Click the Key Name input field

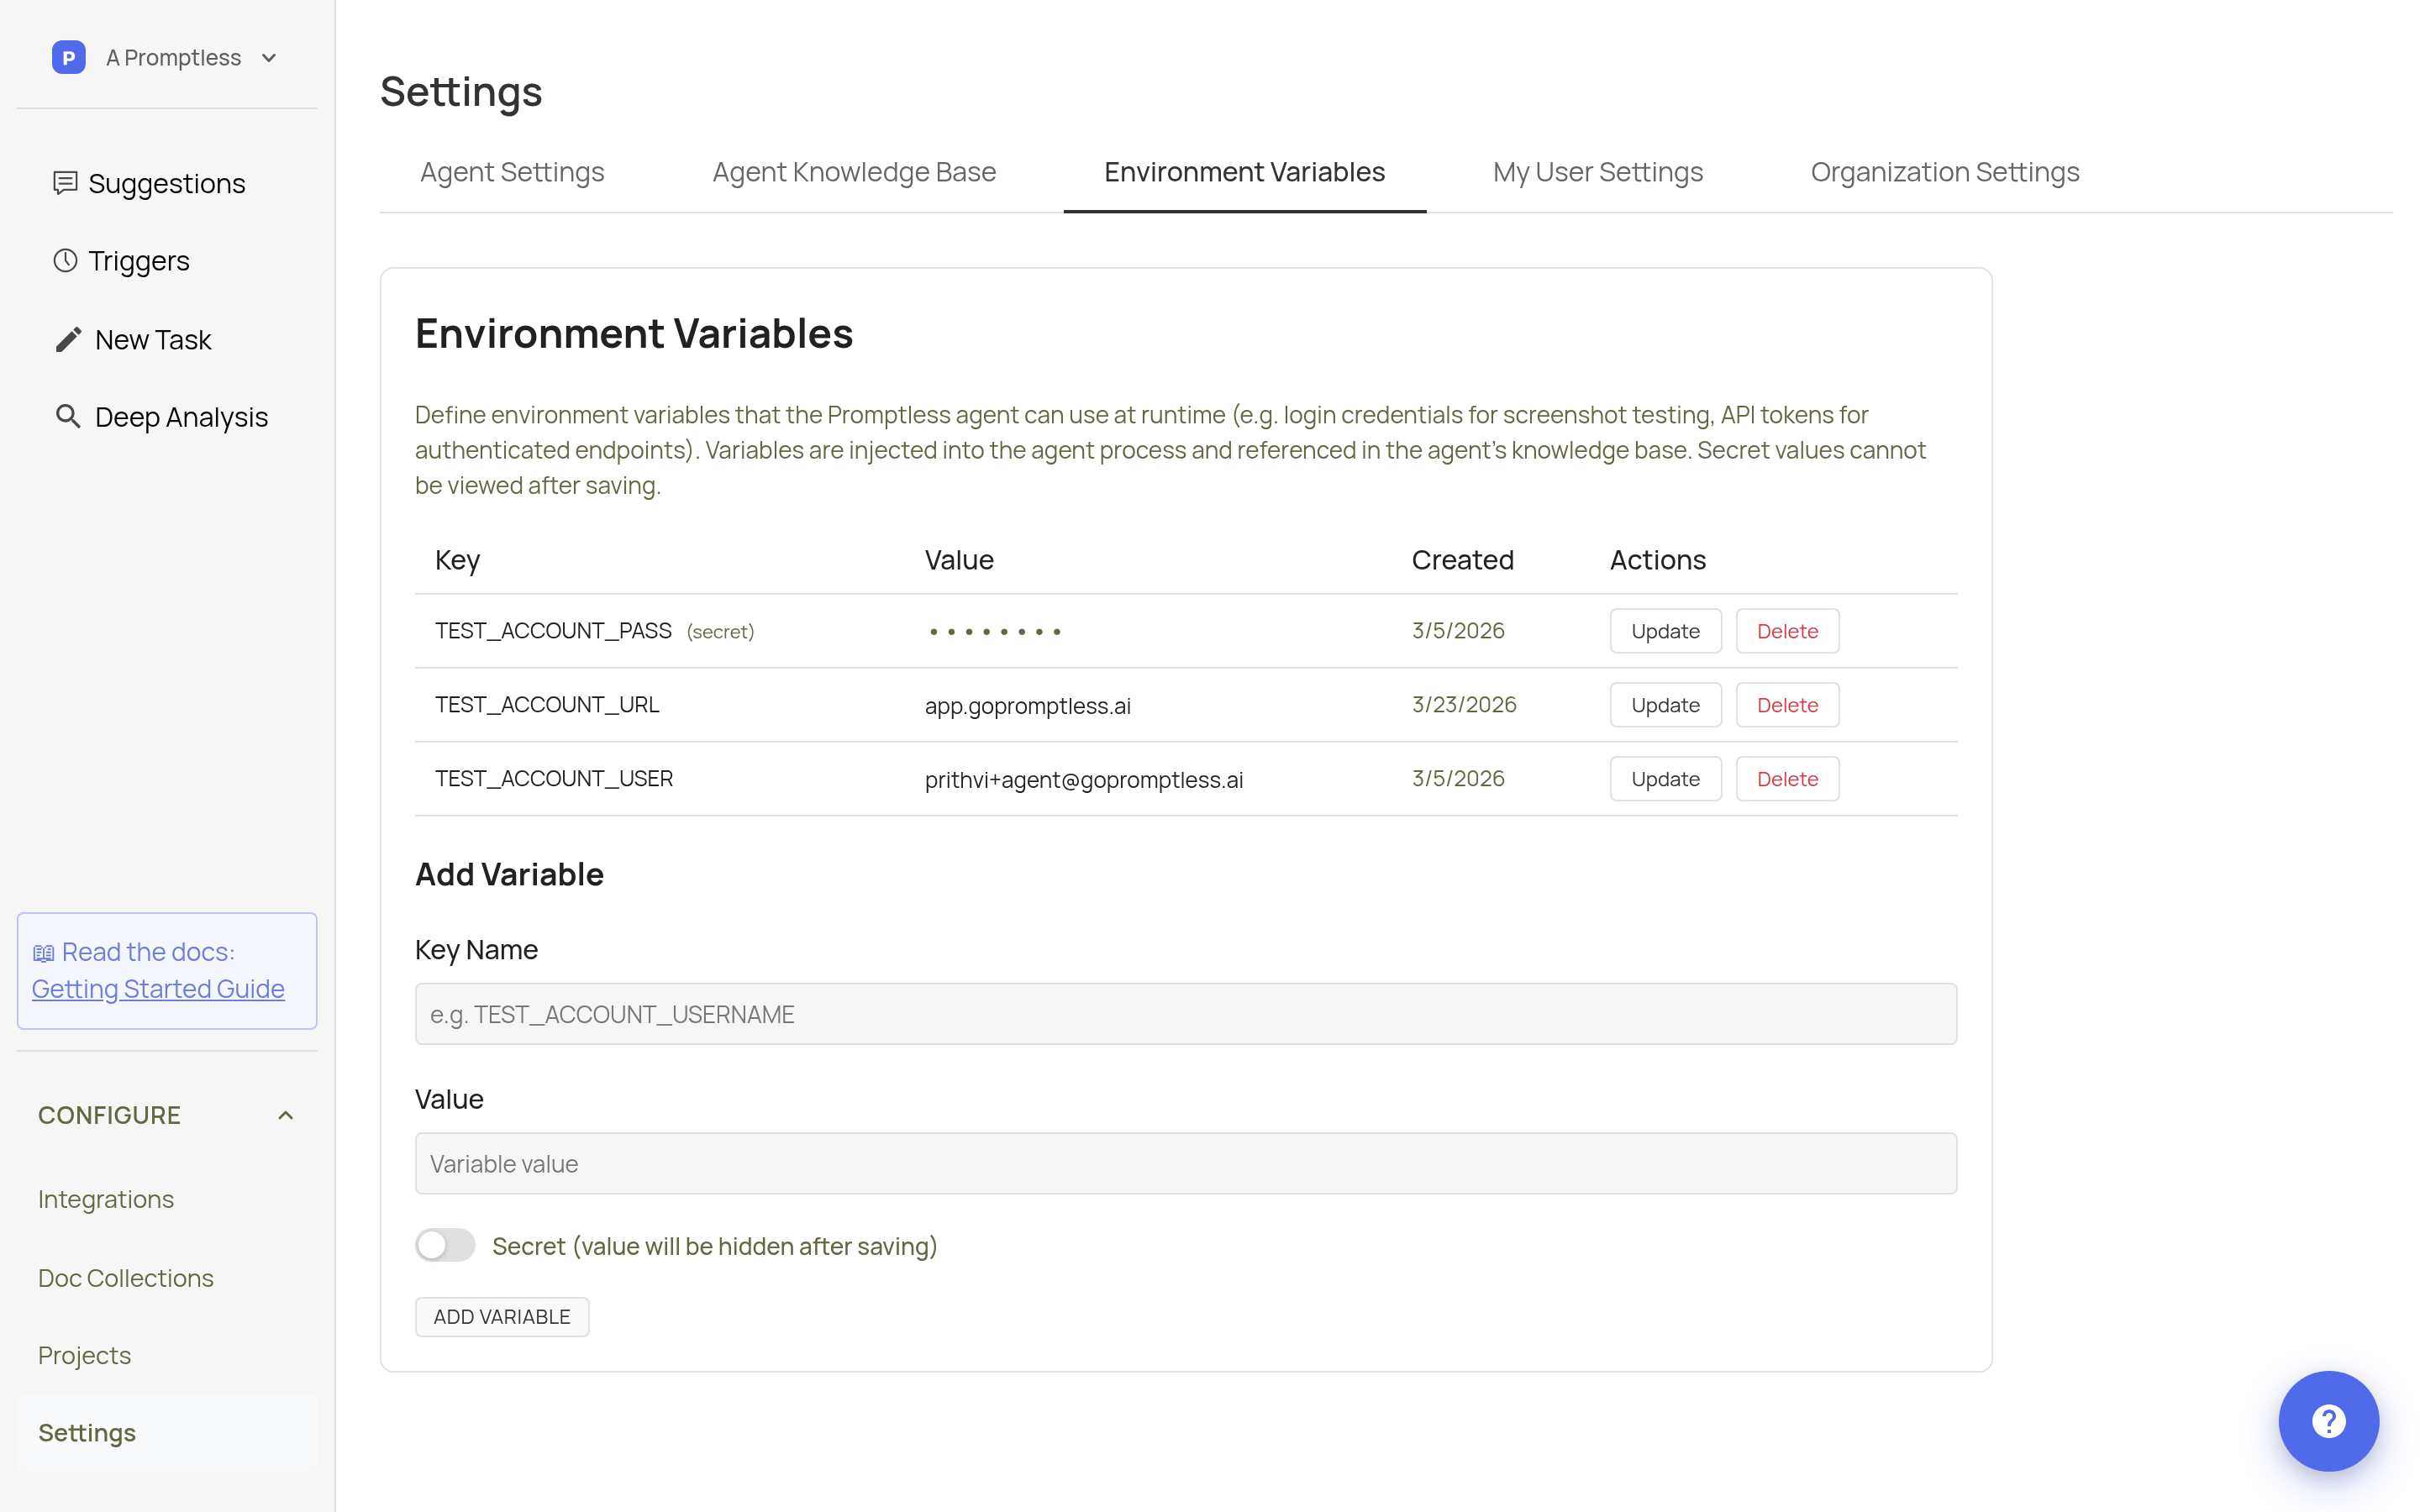click(1185, 1013)
